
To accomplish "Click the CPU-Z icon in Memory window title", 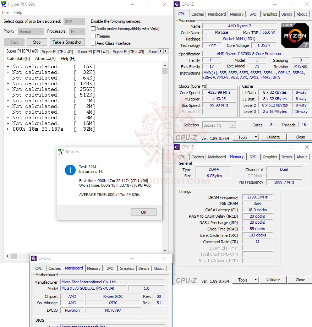I will point(177,147).
